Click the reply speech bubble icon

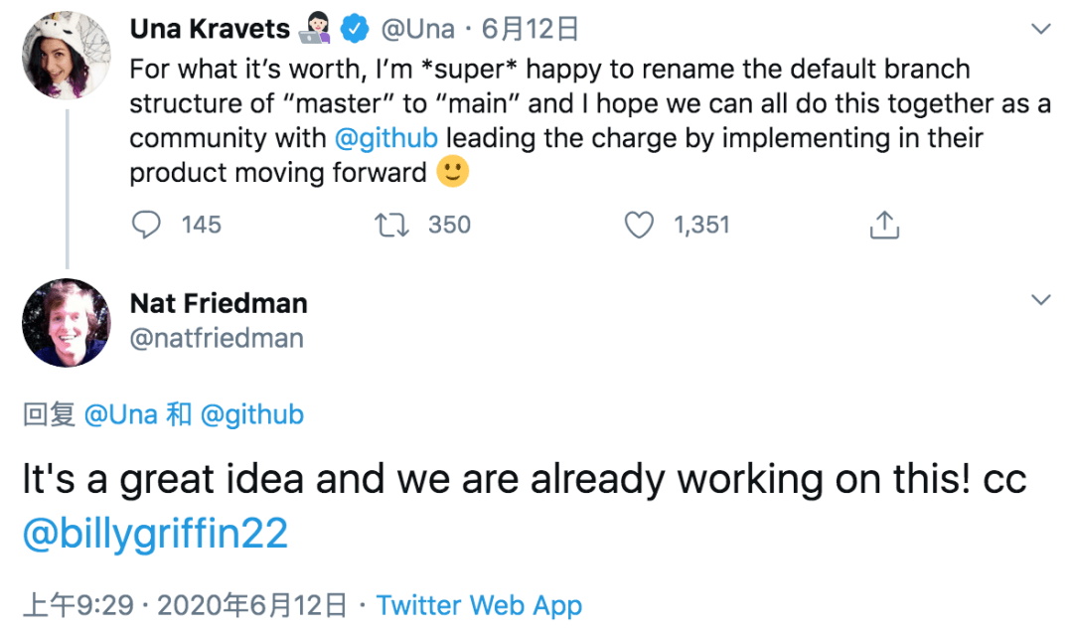[146, 225]
